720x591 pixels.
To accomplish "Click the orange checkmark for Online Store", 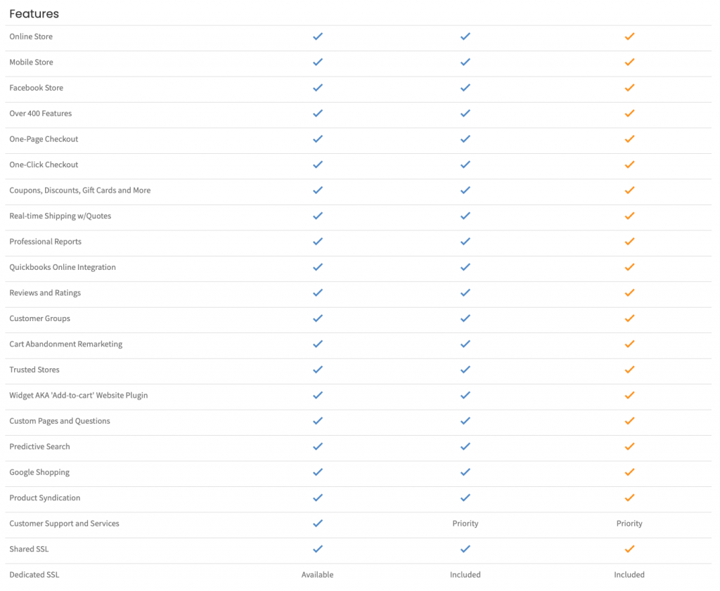I will (629, 37).
